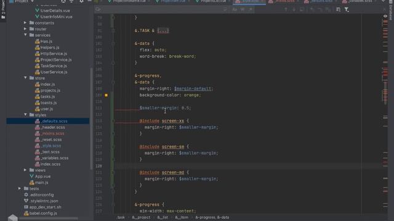Follow the screen-sm mixin link
This screenshot has width=394, height=221.
pyautogui.click(x=173, y=147)
